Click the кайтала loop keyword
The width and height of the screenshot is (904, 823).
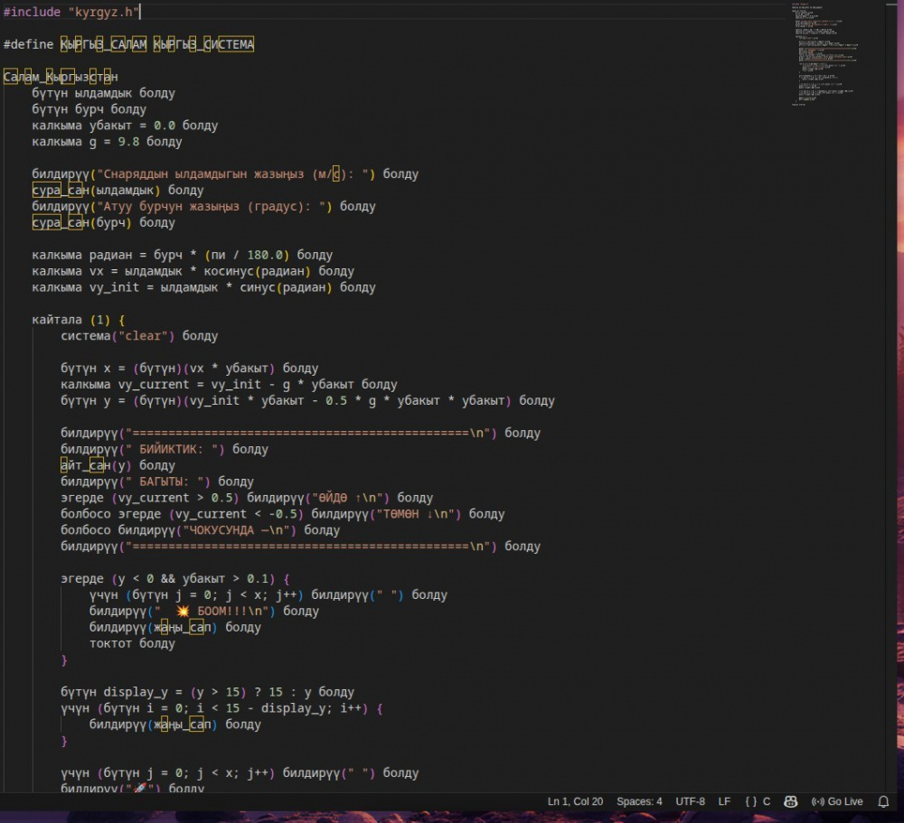point(57,320)
